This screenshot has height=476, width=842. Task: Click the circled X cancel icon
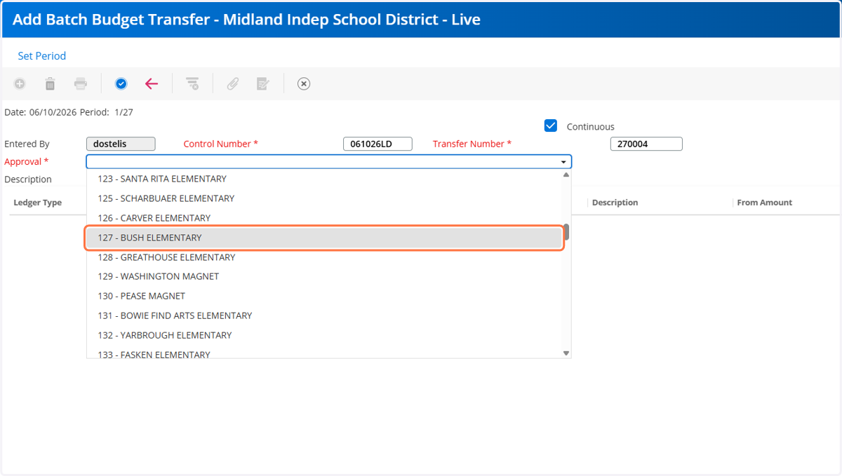point(304,83)
